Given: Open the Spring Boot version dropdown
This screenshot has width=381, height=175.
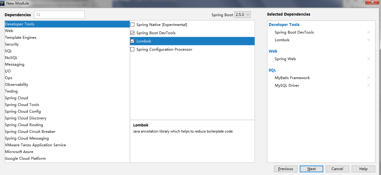Looking at the screenshot, I should (242, 15).
